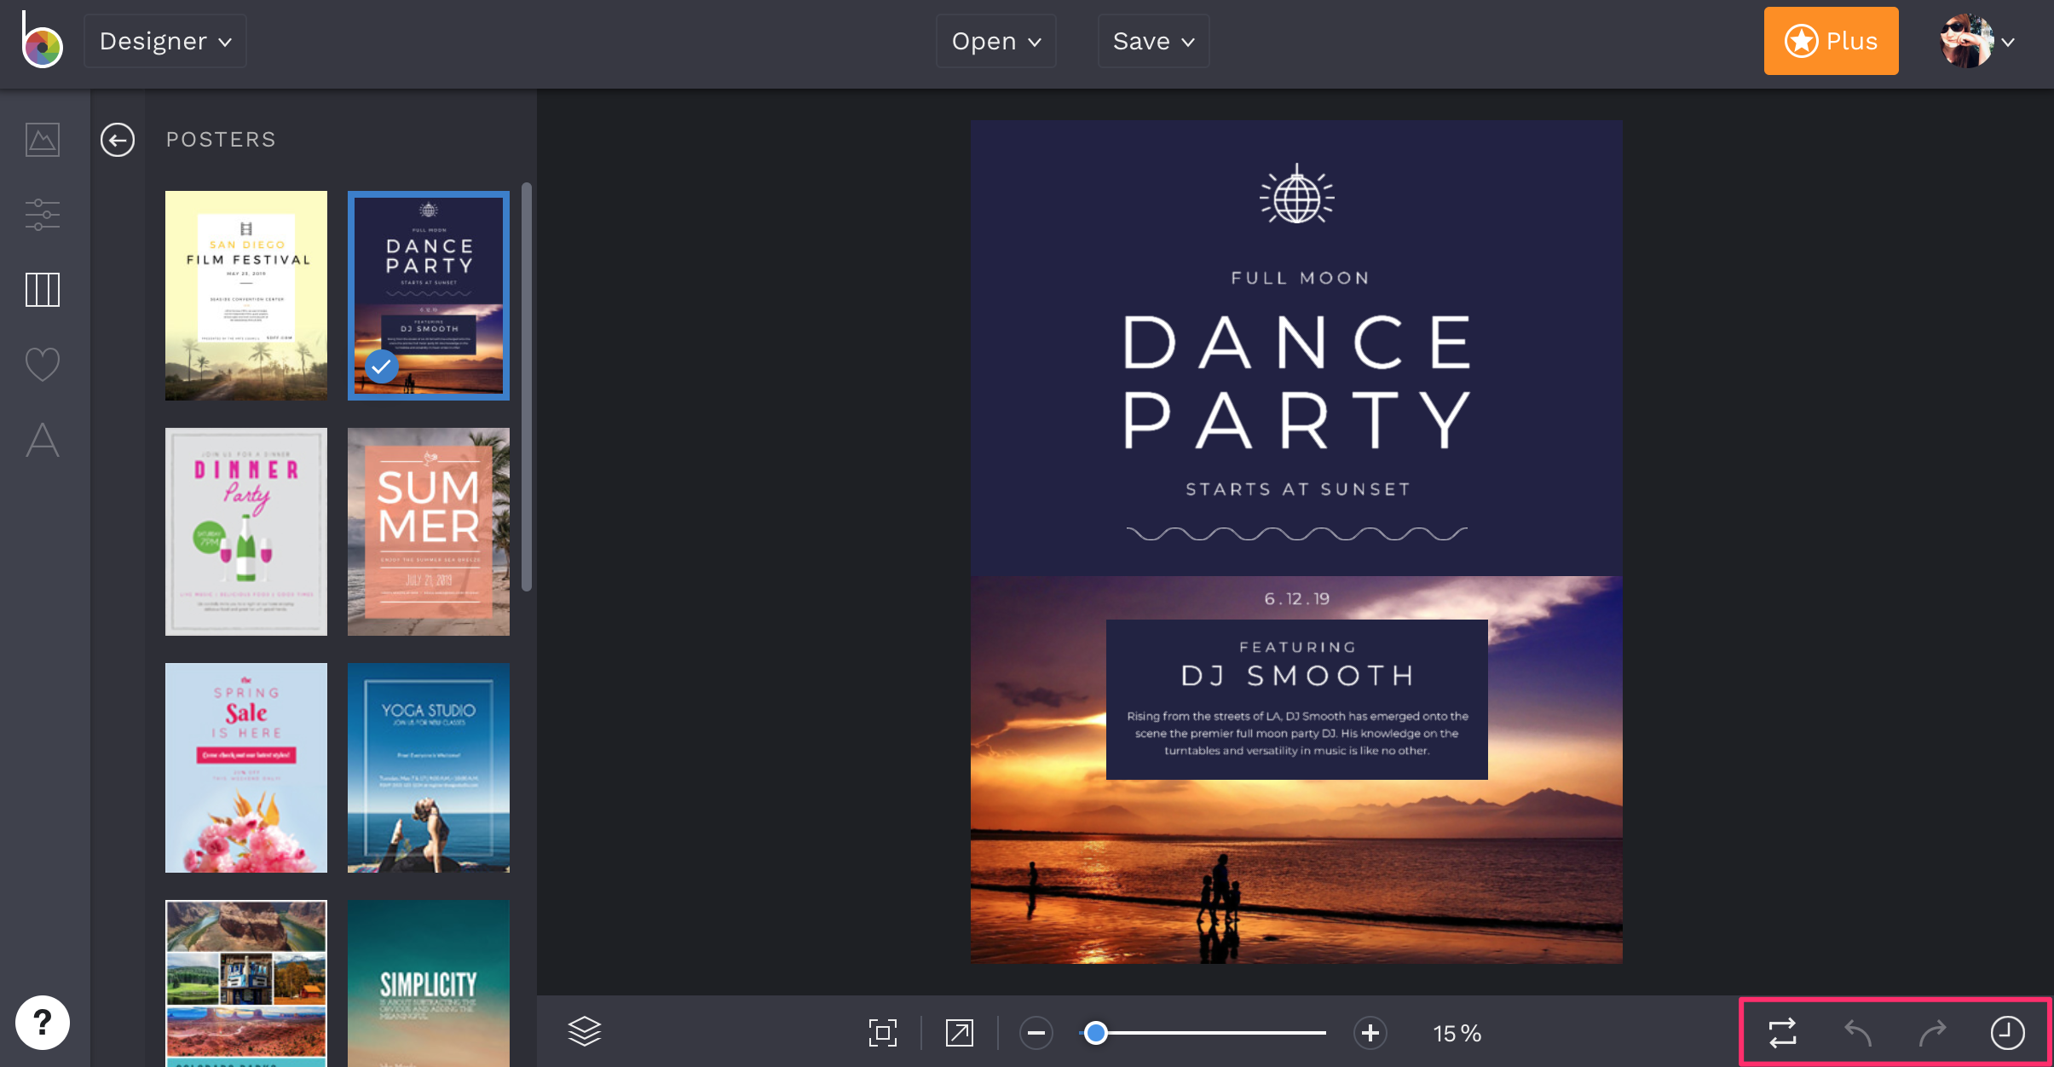The width and height of the screenshot is (2054, 1067).
Task: Click the BeFunky logo icon
Action: tap(42, 40)
